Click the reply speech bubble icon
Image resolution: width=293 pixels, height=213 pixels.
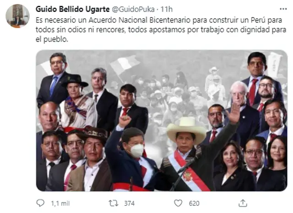40,203
